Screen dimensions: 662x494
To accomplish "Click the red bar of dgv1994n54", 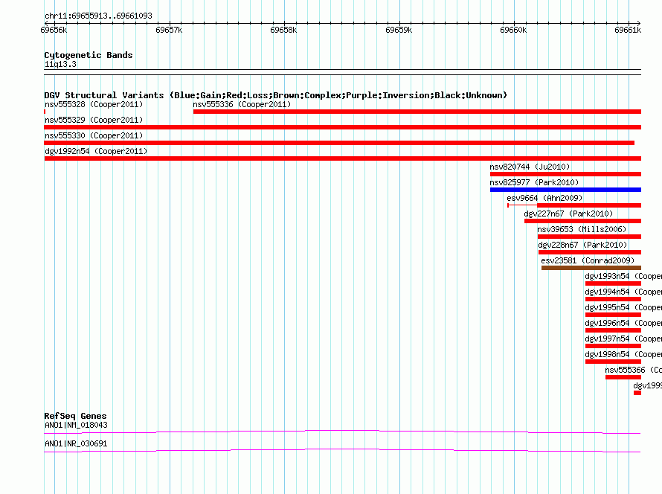I will [613, 299].
